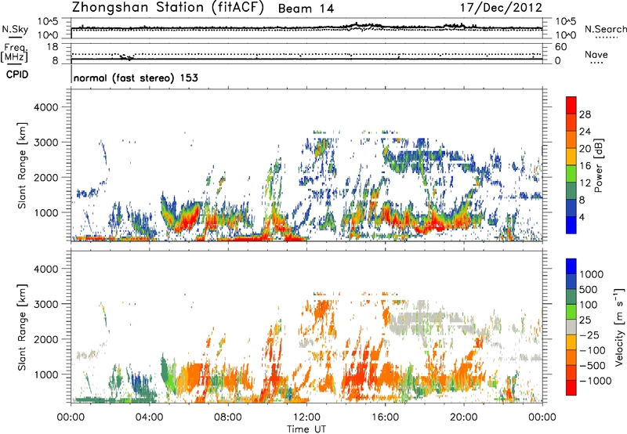Click the '4' label on power colorbar

pos(582,217)
